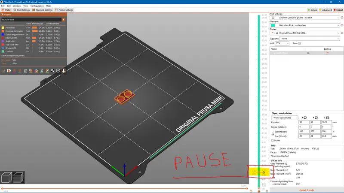Open printer settings gear icon next to Prusa MINI
The image size is (344, 193).
342,33
